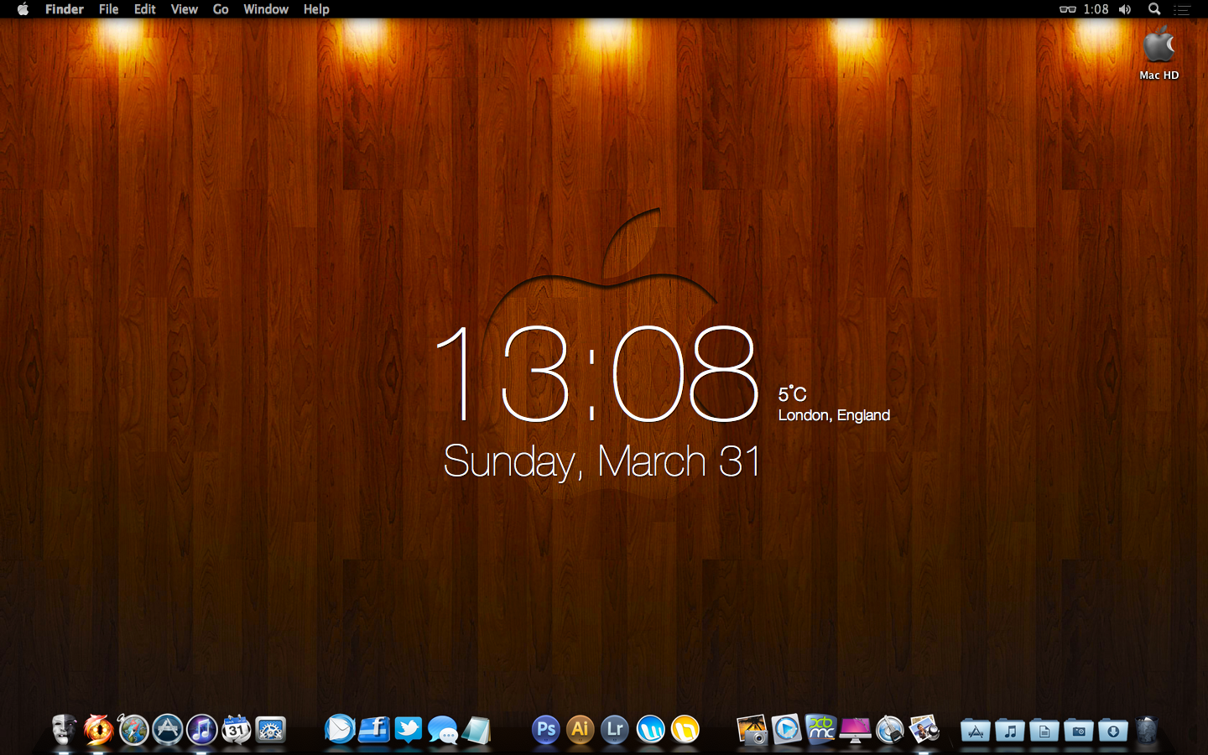Image resolution: width=1208 pixels, height=755 pixels.
Task: Open the File menu
Action: (x=108, y=9)
